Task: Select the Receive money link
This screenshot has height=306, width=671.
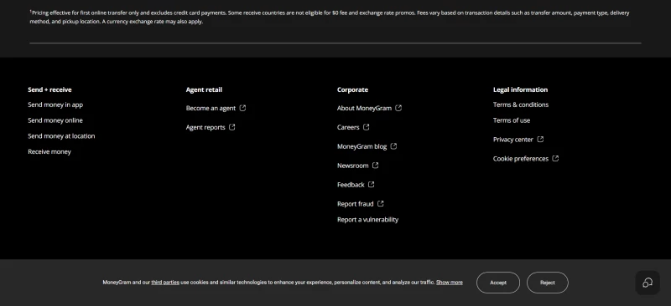Action: pyautogui.click(x=49, y=151)
